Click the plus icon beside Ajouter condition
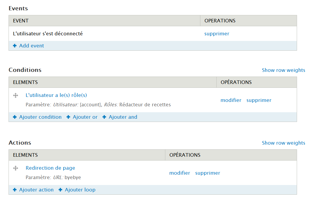Image resolution: width=310 pixels, height=200 pixels. tap(15, 117)
